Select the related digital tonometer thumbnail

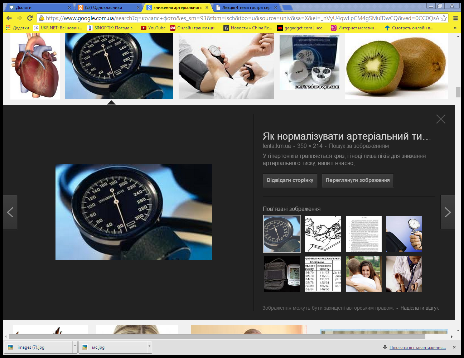[x=282, y=274]
